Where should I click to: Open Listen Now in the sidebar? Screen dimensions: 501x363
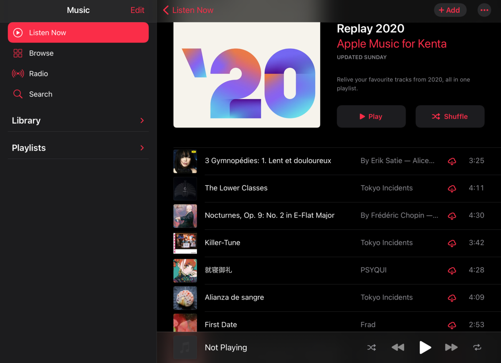(78, 33)
